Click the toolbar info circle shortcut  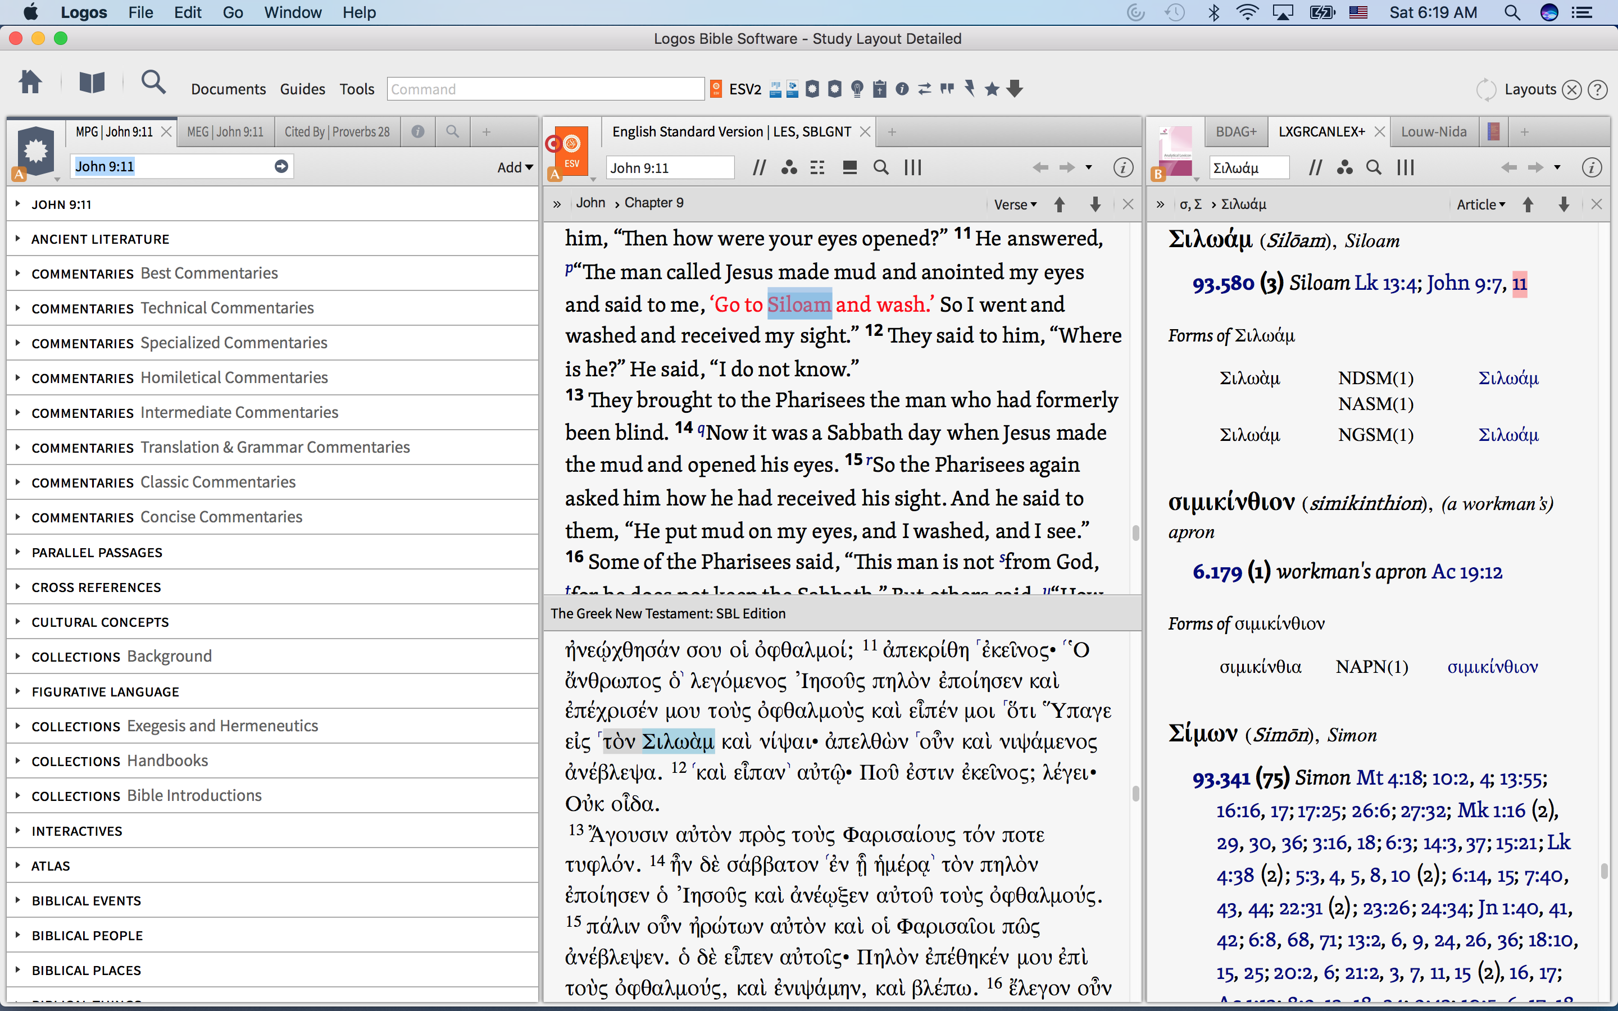902,89
